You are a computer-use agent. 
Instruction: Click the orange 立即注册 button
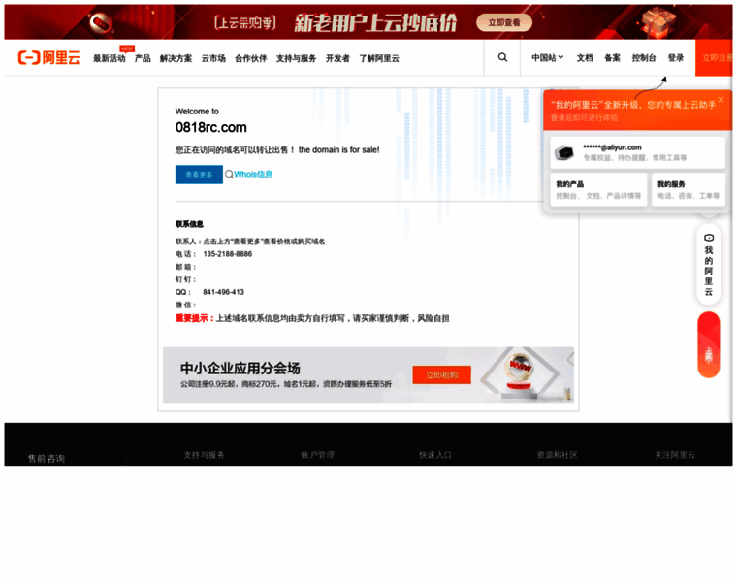[714, 57]
